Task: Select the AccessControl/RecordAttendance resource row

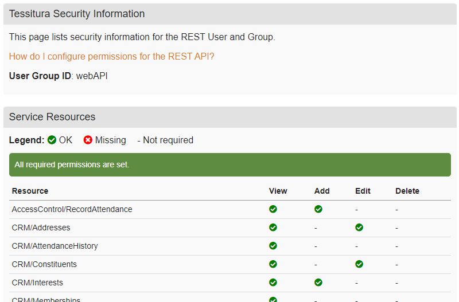Action: tap(230, 209)
